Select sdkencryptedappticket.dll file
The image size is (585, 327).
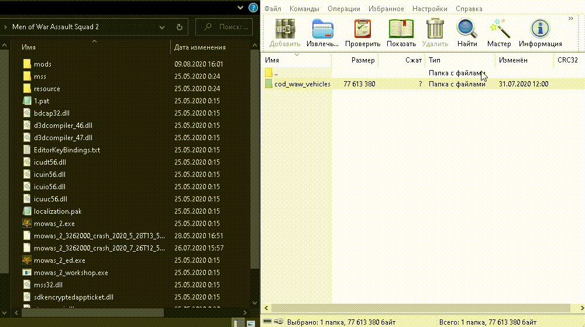pyautogui.click(x=74, y=298)
